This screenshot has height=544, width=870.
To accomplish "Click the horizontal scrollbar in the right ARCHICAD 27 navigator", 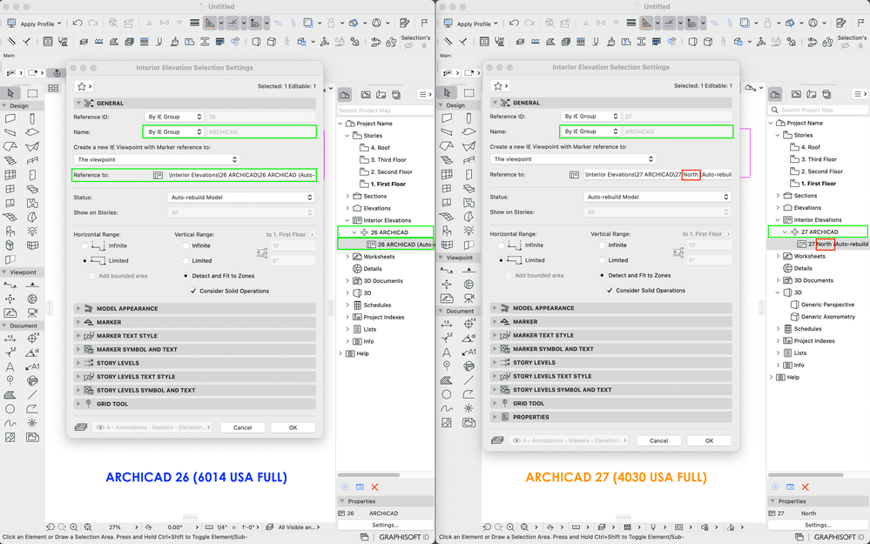I will pos(806,474).
